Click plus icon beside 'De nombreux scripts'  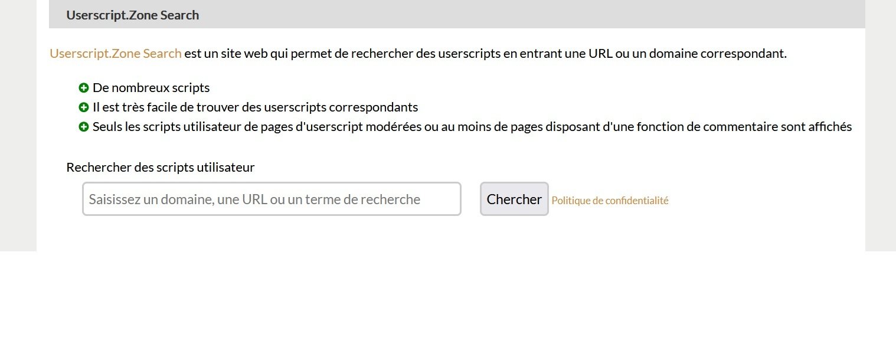[x=84, y=88]
